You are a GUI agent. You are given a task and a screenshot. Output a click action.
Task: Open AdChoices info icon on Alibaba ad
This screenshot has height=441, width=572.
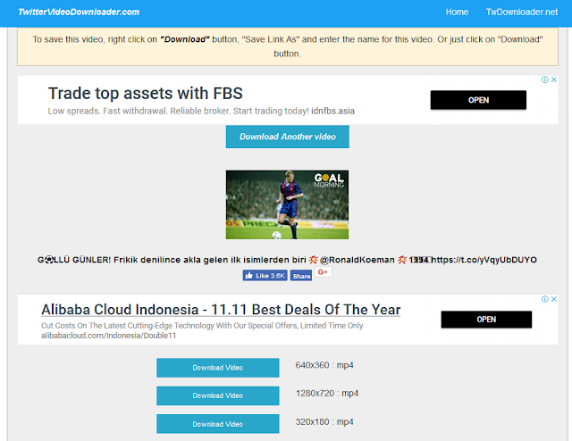tap(544, 299)
